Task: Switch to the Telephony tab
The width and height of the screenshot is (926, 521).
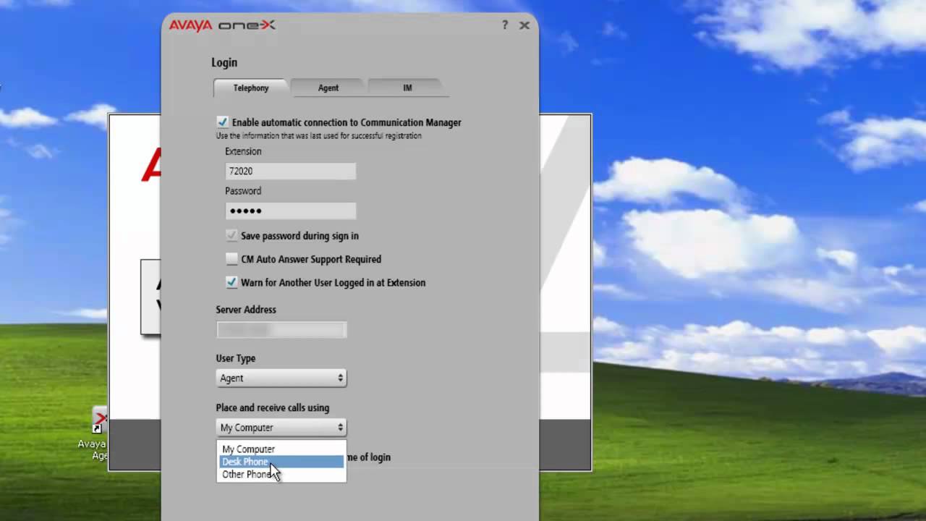Action: pyautogui.click(x=251, y=88)
